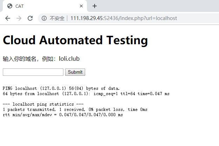Click the 64 bytes from localhost line
Screen dimensions: 219x146
click(x=86, y=94)
